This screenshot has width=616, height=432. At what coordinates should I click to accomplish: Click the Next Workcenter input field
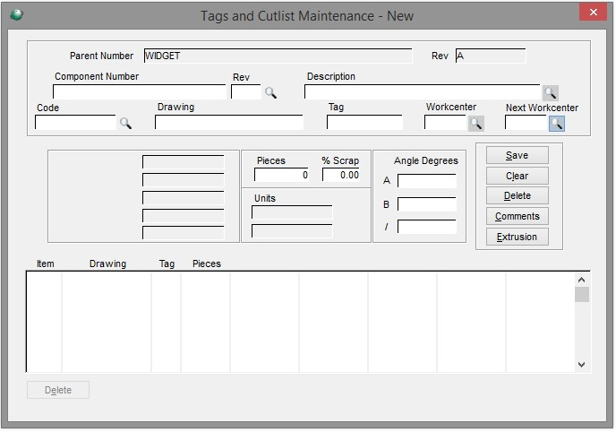(526, 122)
